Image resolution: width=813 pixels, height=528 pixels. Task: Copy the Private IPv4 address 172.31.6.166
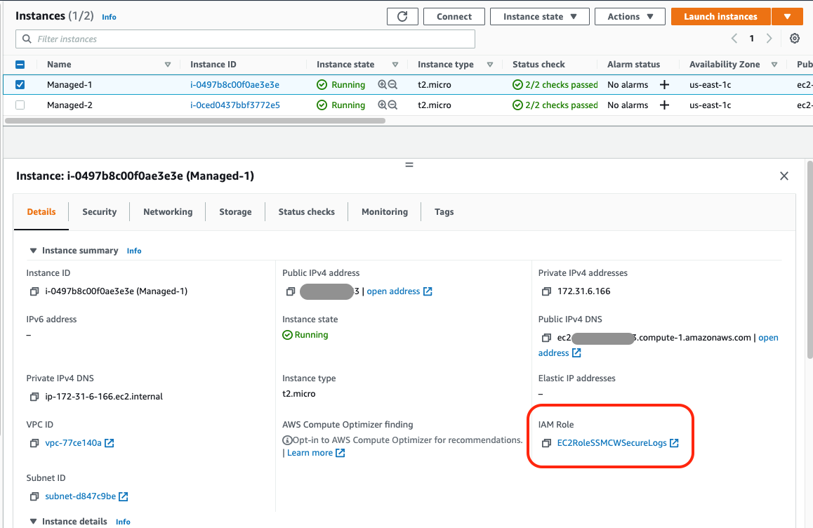(x=546, y=291)
